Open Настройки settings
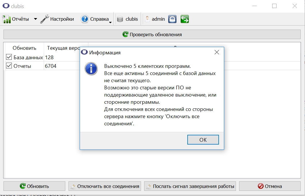 coord(57,19)
